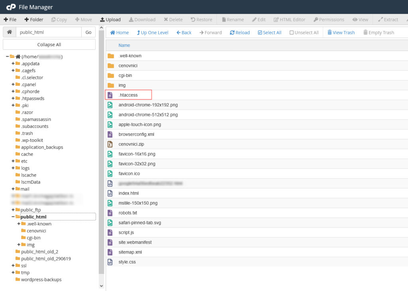Click the cenovnici.zip archive file icon
The height and width of the screenshot is (291, 408).
[x=111, y=144]
